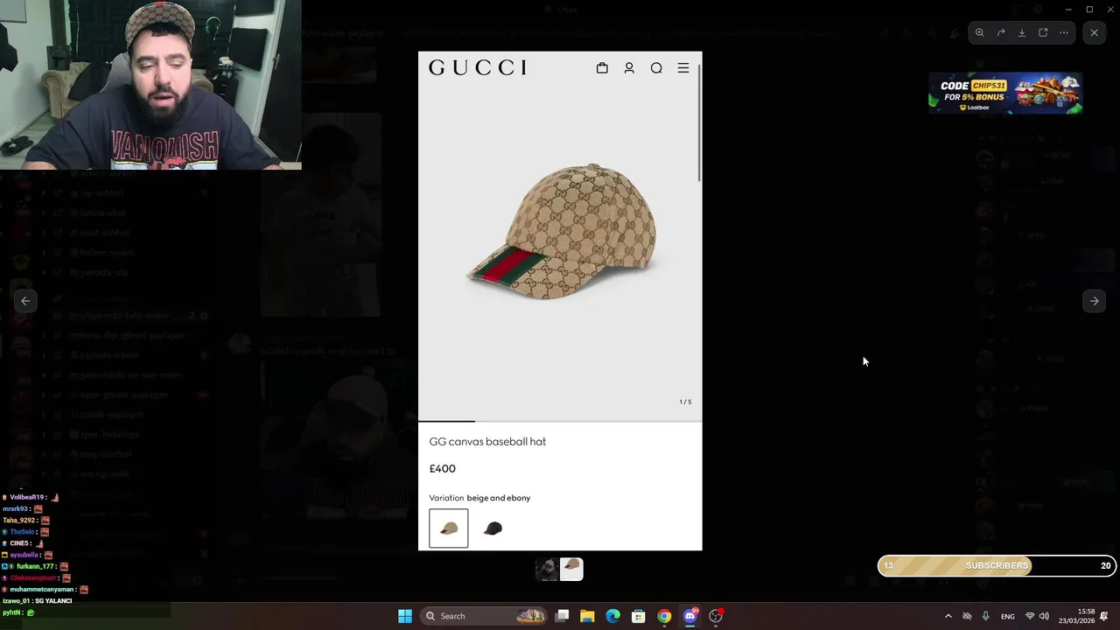The width and height of the screenshot is (1120, 630).
Task: Forward the image with the arrow icon
Action: pos(1001,32)
